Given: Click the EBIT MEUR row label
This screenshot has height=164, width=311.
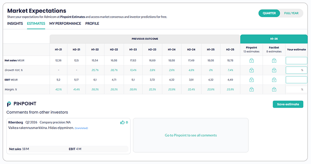Looking at the screenshot, I should [x=11, y=80].
